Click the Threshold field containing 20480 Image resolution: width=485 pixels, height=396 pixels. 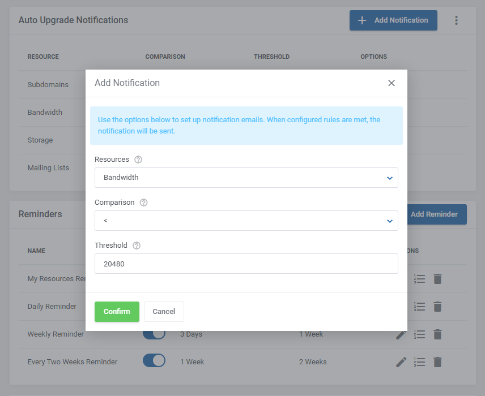tap(246, 264)
